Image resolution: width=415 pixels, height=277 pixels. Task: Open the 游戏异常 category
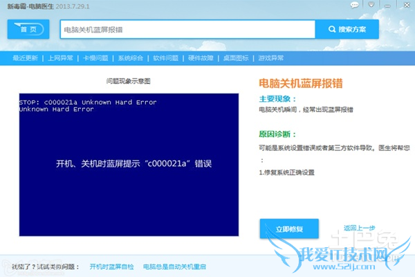coord(270,58)
